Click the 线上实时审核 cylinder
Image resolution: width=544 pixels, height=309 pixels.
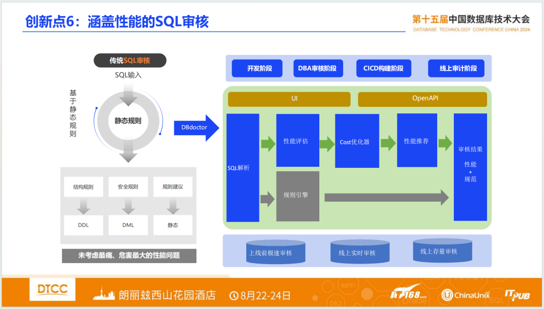click(360, 252)
